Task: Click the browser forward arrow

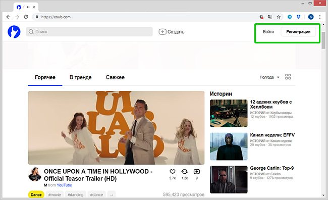Action: click(x=17, y=17)
